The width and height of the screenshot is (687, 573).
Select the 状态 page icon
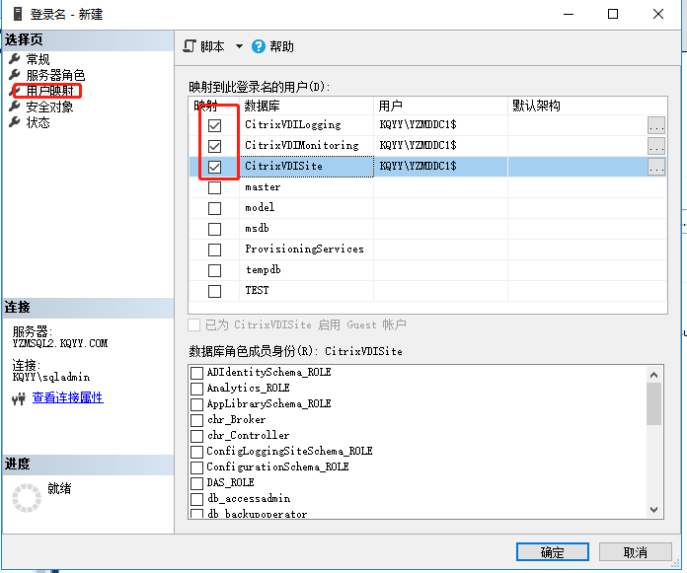click(x=14, y=122)
